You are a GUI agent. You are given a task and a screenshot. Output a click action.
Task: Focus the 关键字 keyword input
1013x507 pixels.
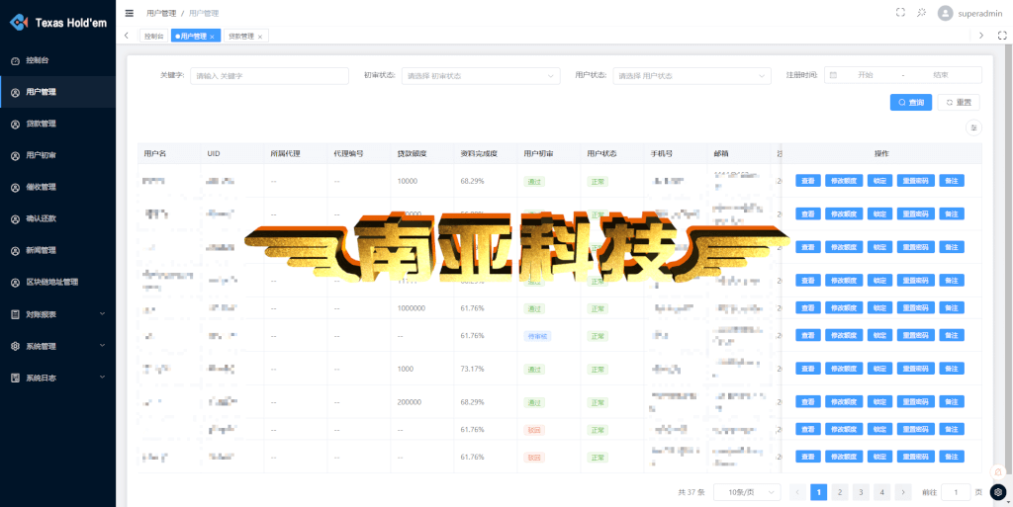(269, 75)
